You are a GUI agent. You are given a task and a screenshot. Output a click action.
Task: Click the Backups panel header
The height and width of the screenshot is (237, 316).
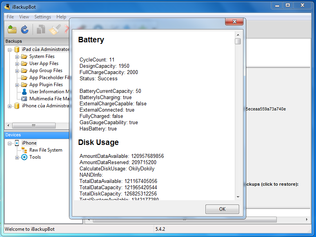[37, 41]
